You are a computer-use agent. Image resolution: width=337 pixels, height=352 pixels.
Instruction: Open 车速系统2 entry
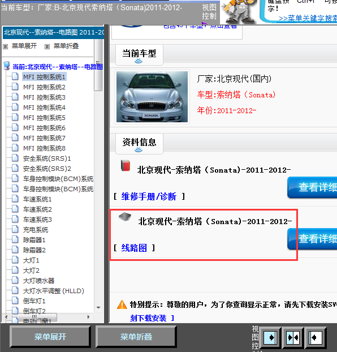click(37, 209)
